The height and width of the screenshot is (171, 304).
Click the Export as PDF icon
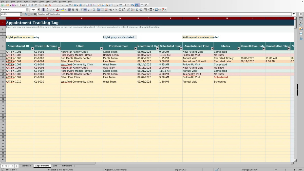[20, 5]
